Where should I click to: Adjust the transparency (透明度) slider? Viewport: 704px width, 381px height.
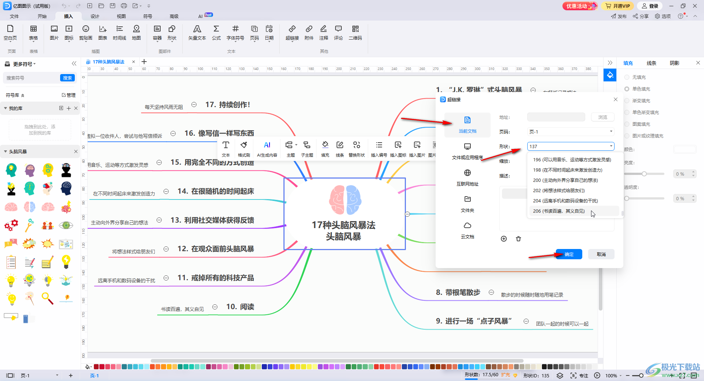click(x=627, y=198)
